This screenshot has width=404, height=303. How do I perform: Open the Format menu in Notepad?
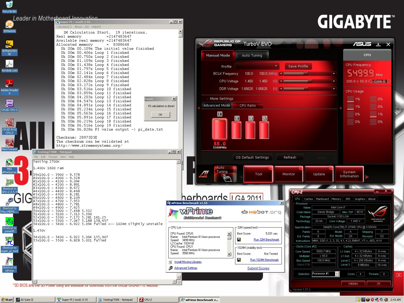pyautogui.click(x=53, y=157)
